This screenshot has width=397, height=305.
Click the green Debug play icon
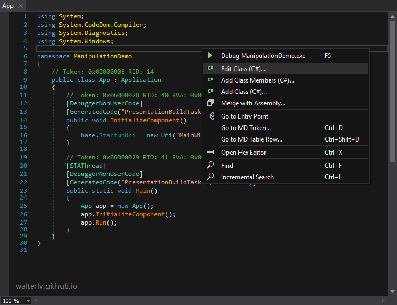(x=210, y=55)
